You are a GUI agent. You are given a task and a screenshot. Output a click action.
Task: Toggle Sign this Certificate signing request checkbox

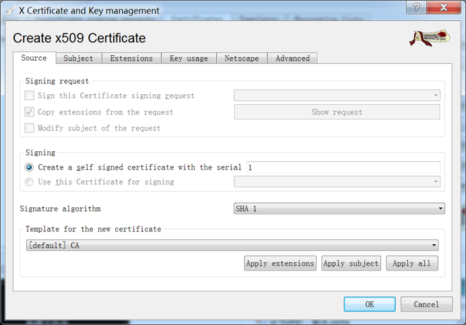30,96
